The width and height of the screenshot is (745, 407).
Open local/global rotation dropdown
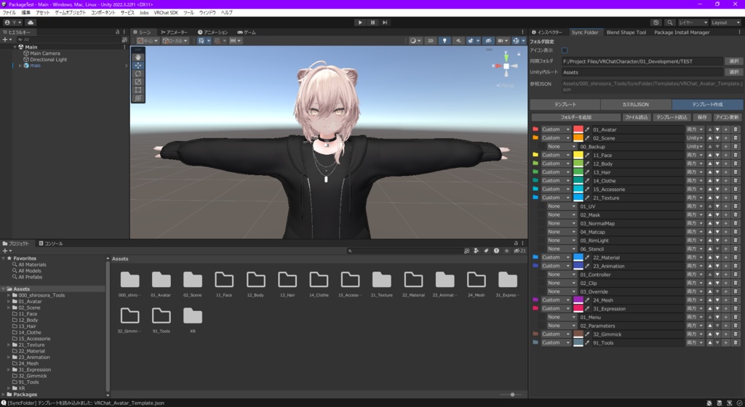point(175,41)
